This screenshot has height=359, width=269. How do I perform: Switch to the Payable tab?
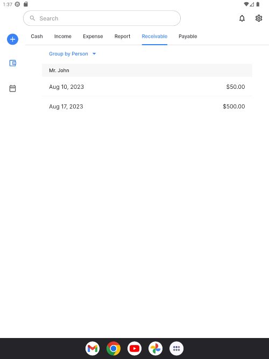tap(188, 37)
